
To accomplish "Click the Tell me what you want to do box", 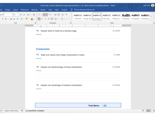I will tap(84, 10).
